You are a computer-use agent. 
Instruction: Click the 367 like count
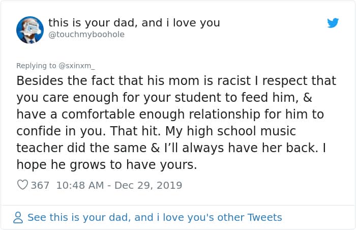40,185
